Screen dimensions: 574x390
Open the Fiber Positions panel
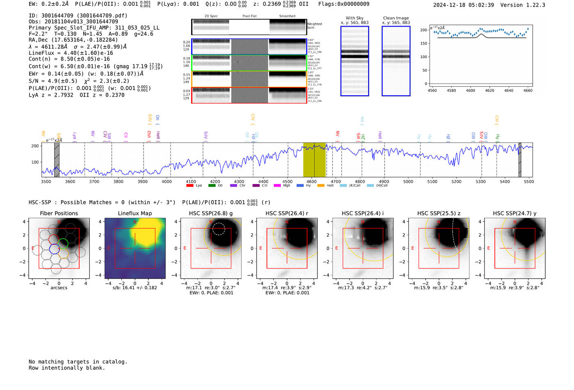(59, 248)
